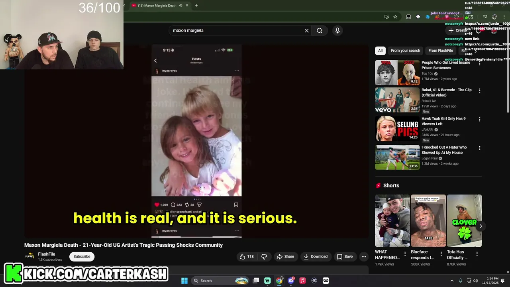This screenshot has height=287, width=510.
Task: Click the install app icon in address bar
Action: pyautogui.click(x=386, y=17)
